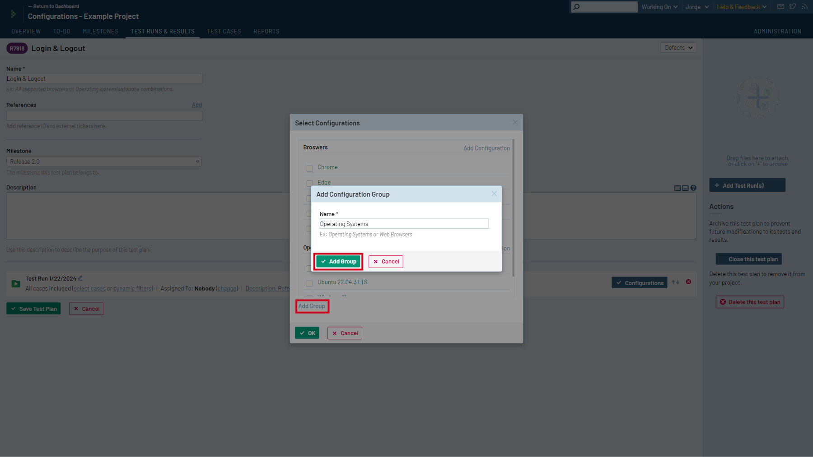Click the group Name input field

coord(404,224)
